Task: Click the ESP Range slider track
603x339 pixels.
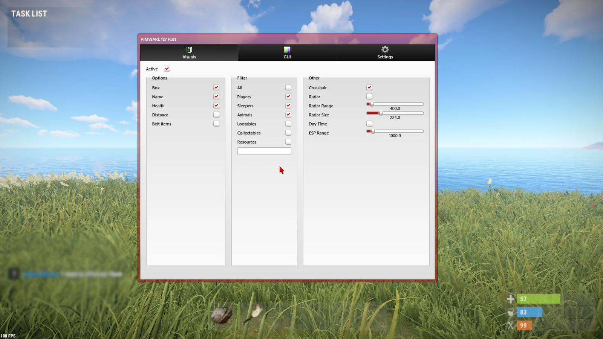Action: (x=395, y=131)
